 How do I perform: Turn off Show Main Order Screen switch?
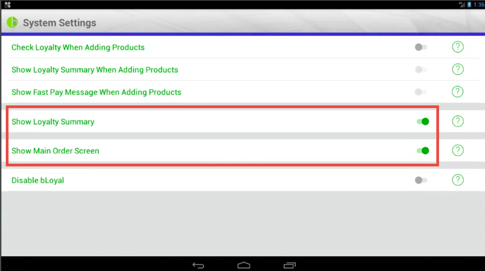point(423,151)
